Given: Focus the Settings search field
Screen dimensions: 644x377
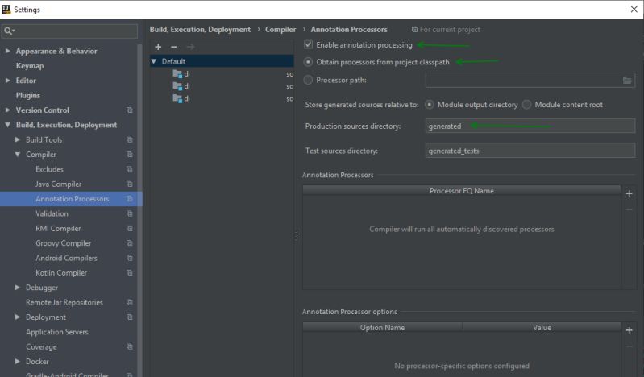Looking at the screenshot, I should point(69,31).
